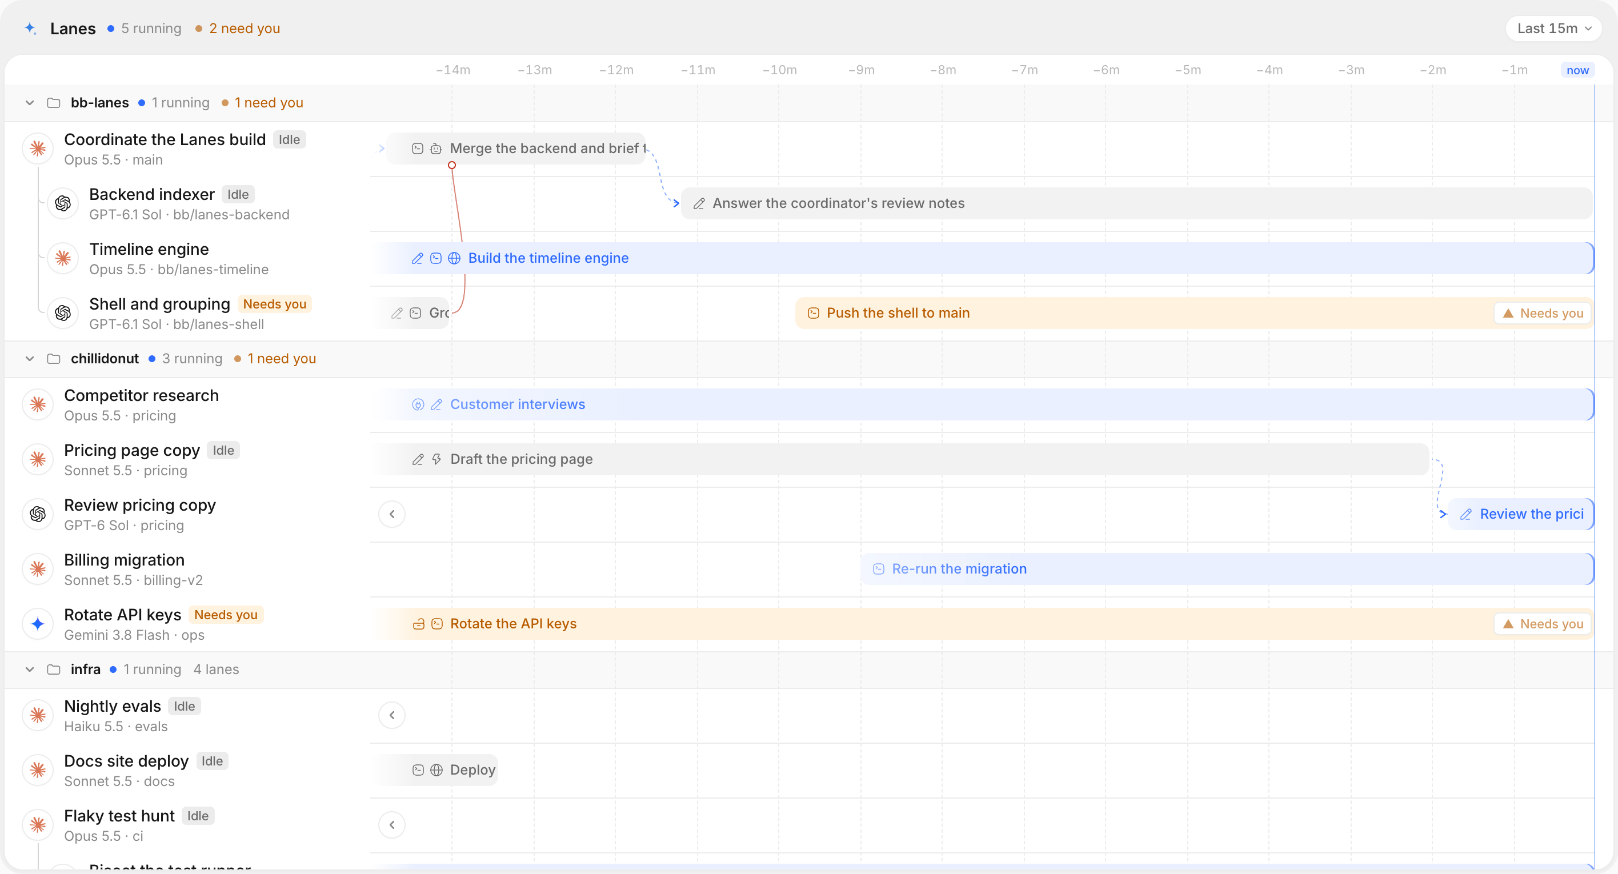This screenshot has height=874, width=1618.
Task: Click the lightning icon in Draft the pricing page
Action: coord(436,460)
